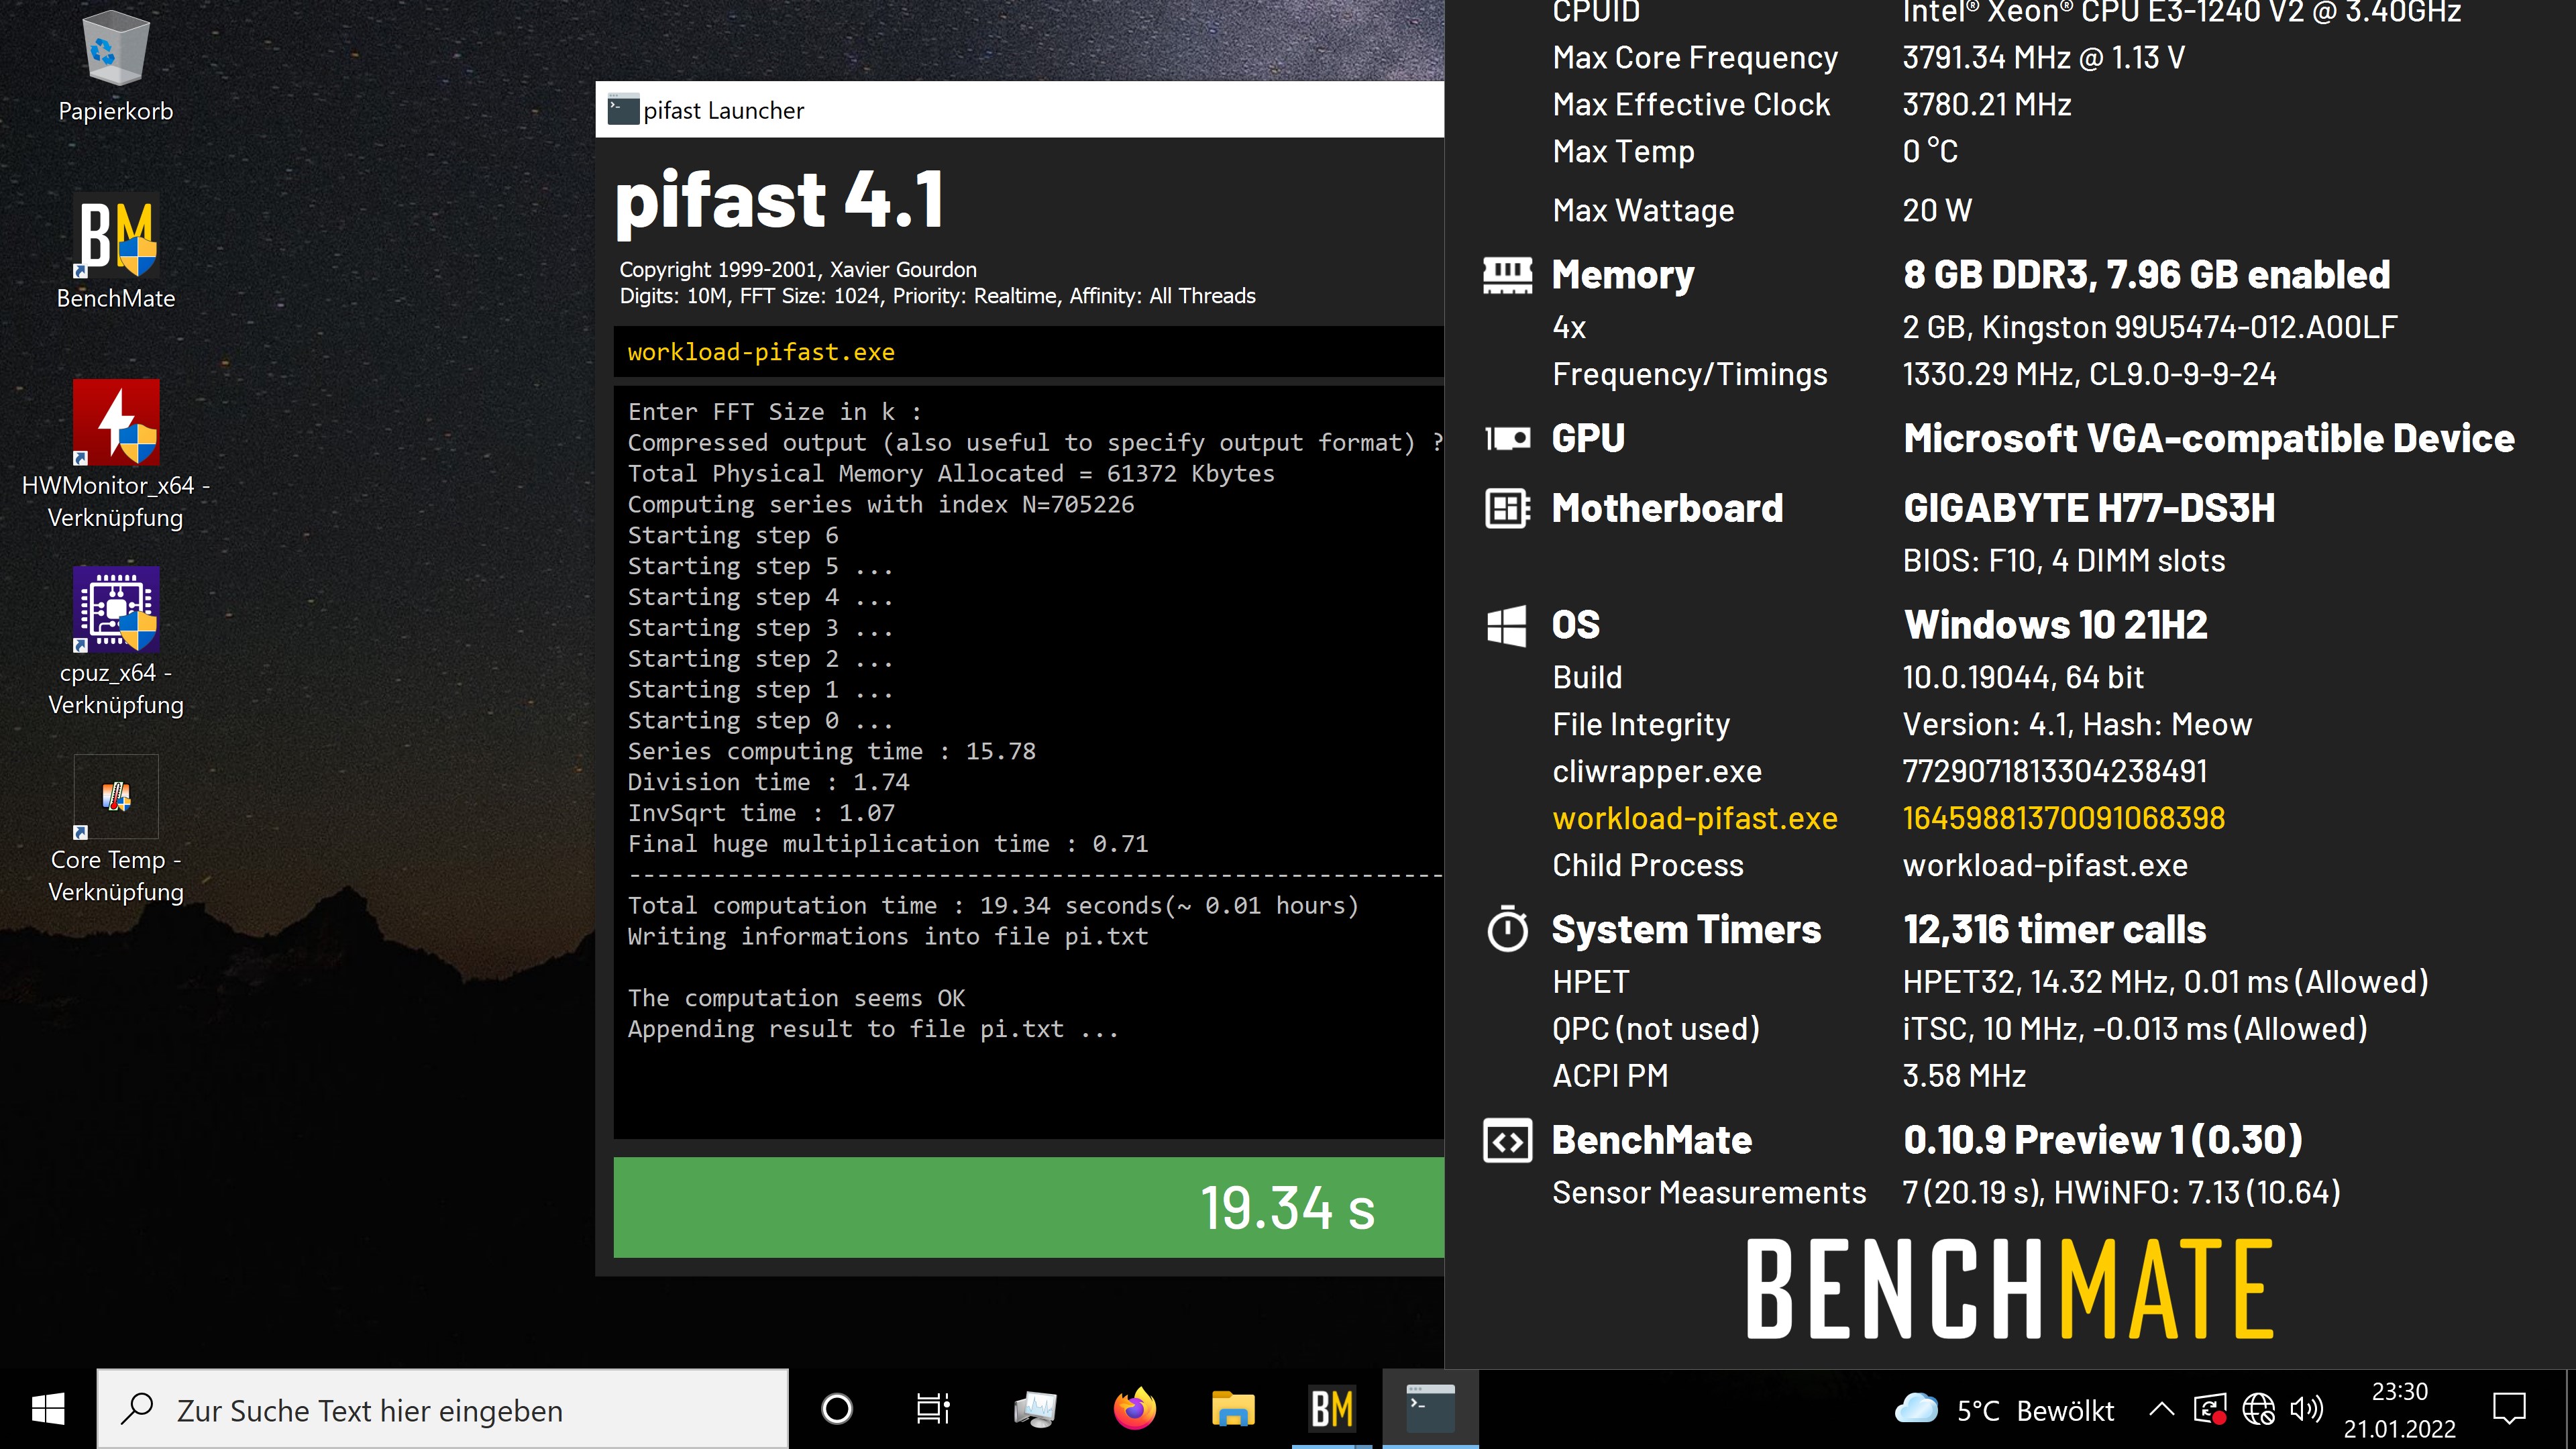
Task: Switch to pifast console taskbar button
Action: (x=1431, y=1409)
